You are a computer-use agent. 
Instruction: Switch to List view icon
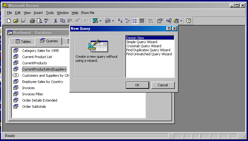(135, 21)
